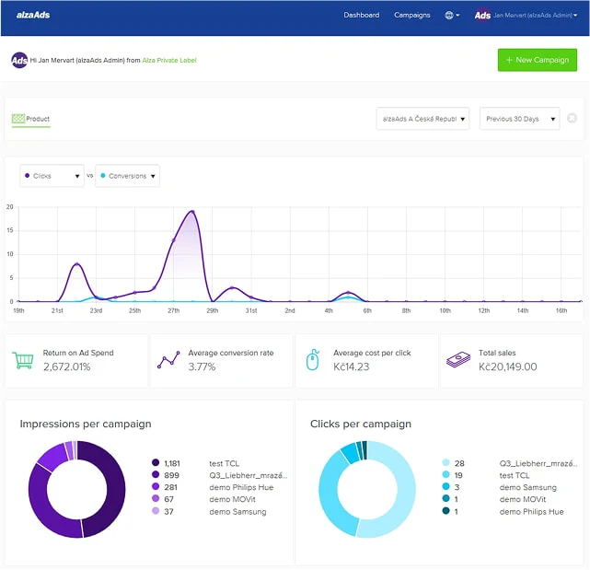Open the globe language selector

tap(451, 16)
